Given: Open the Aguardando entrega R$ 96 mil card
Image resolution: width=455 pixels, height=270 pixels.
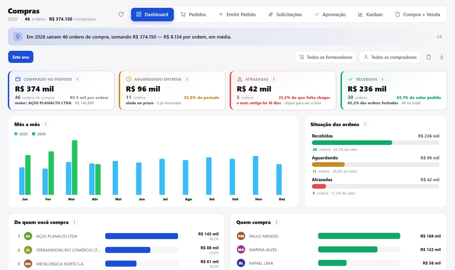Looking at the screenshot, I should point(172,90).
